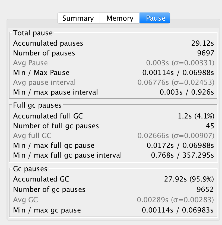Viewport: 222px width, 225px height.
Task: Click the Gc pauses section title
Action: (x=30, y=169)
